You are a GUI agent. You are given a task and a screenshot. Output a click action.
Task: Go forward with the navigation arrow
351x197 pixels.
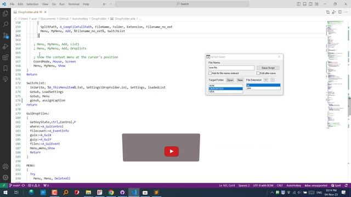[x=111, y=4]
